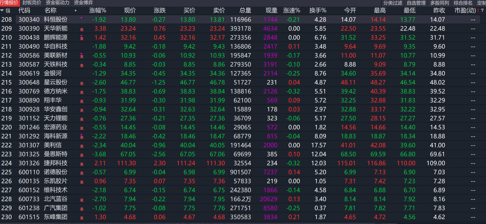Sort by the 代码 column header
Screen dimensions: 486x224
click(x=24, y=10)
